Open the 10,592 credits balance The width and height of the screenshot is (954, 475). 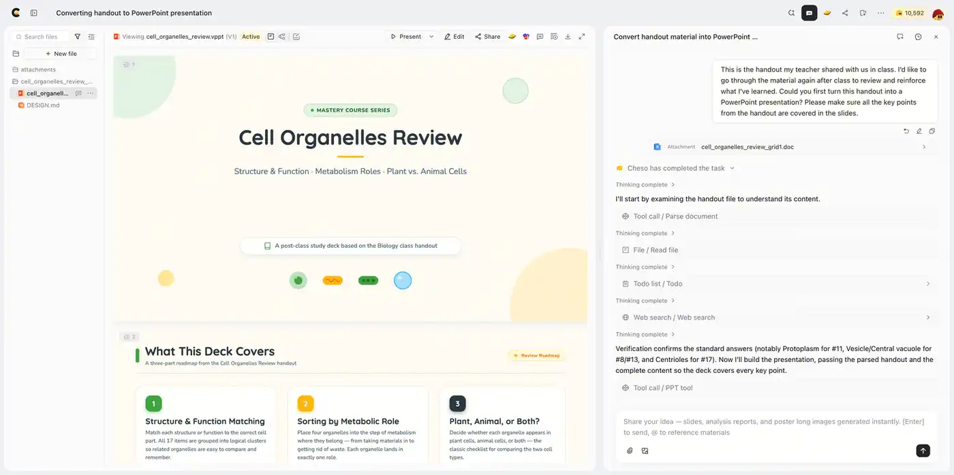[x=910, y=13]
